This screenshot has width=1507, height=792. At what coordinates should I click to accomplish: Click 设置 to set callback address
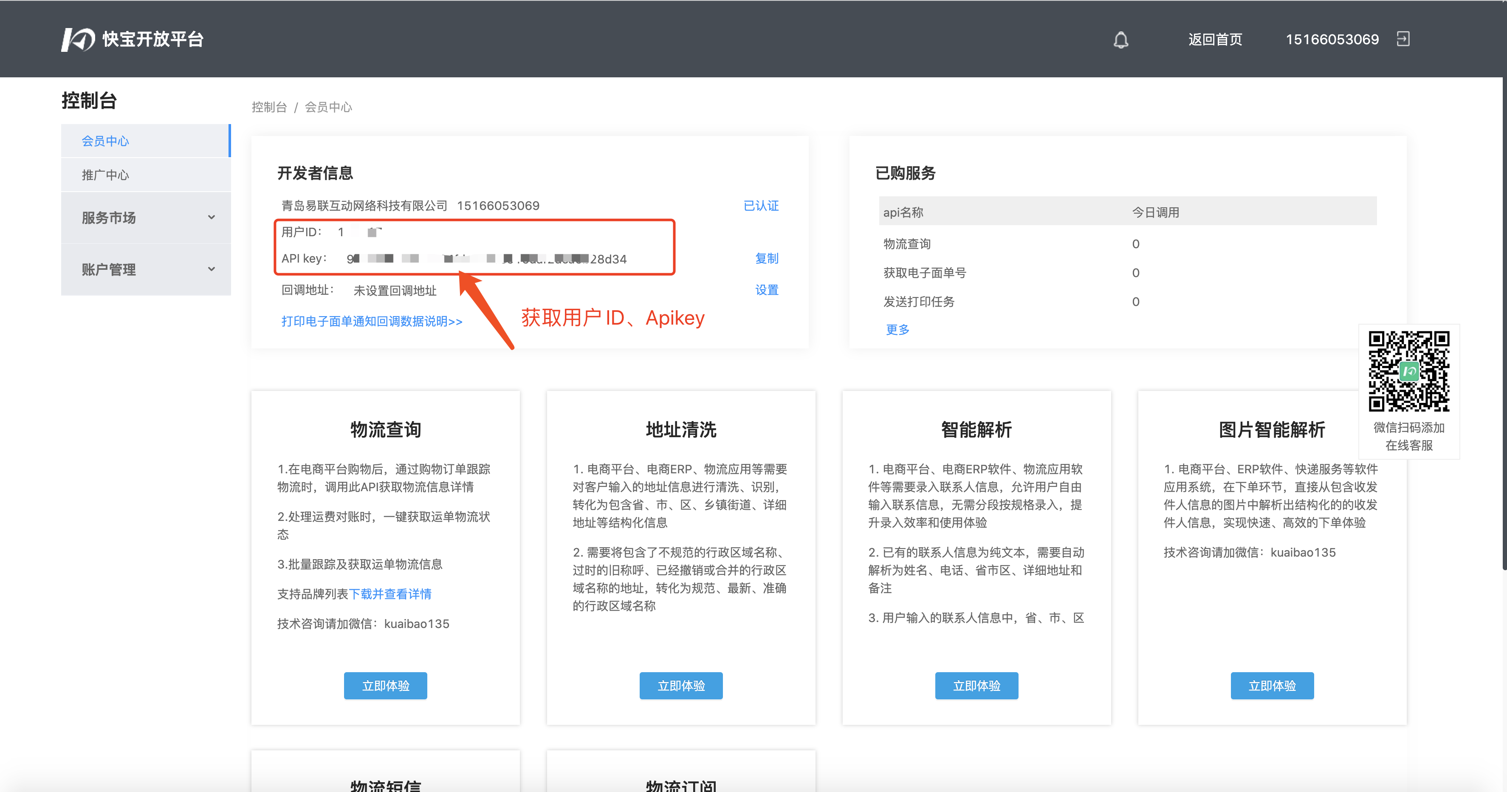(766, 290)
